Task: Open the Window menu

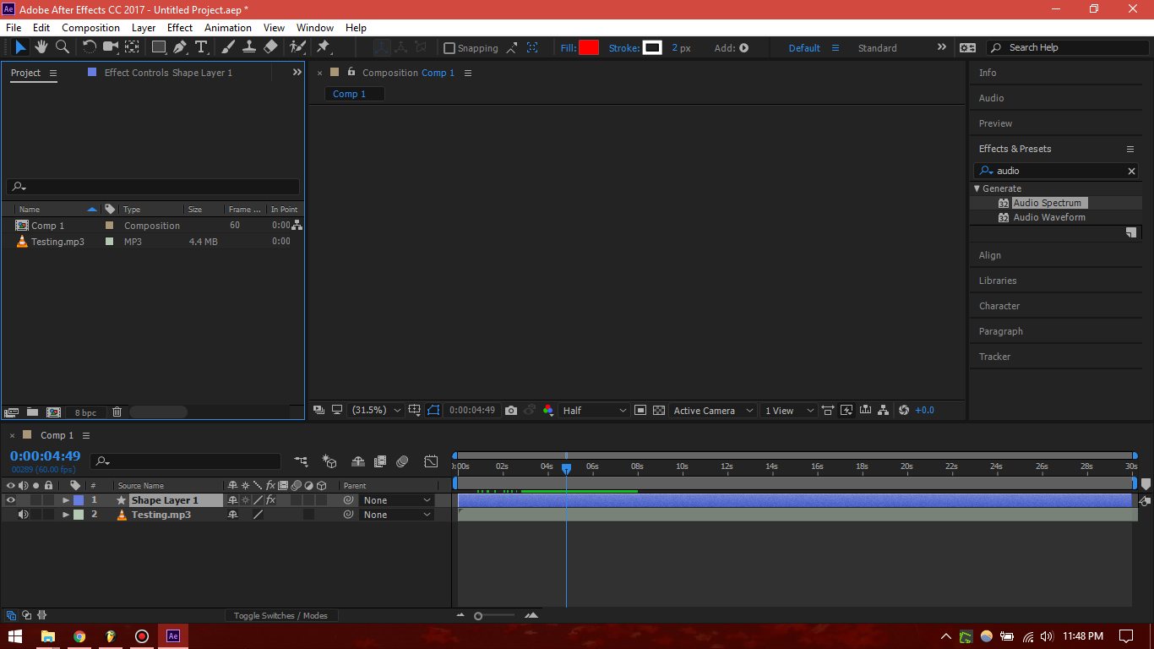Action: (315, 28)
